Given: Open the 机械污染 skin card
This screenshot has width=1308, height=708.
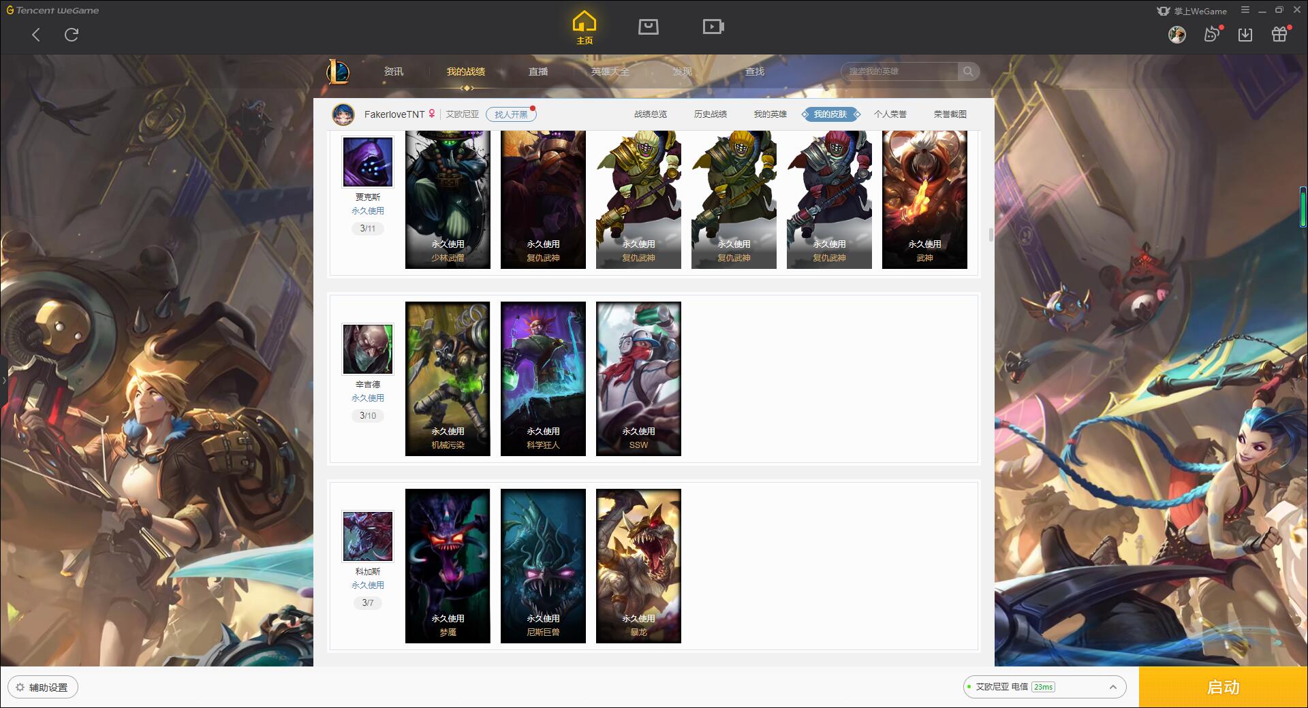Looking at the screenshot, I should [448, 379].
